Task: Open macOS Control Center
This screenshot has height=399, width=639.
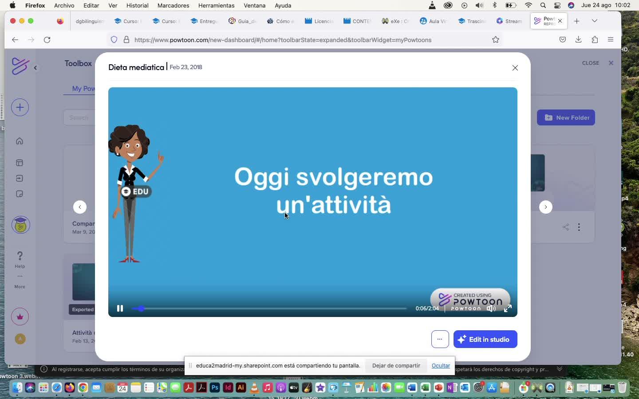Action: tap(557, 5)
